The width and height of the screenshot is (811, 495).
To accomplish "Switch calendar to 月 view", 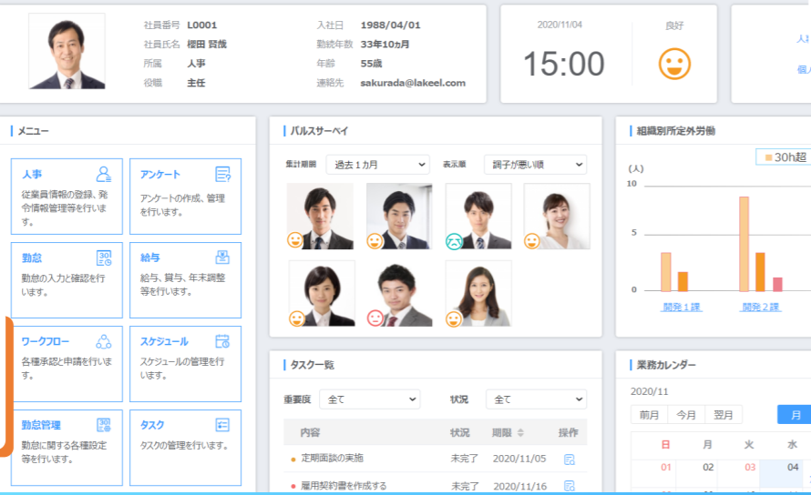I will (x=794, y=415).
